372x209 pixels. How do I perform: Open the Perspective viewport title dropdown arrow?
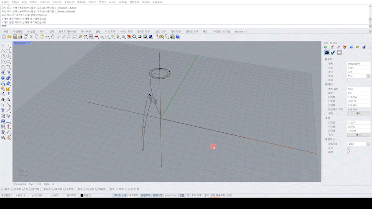(29, 43)
